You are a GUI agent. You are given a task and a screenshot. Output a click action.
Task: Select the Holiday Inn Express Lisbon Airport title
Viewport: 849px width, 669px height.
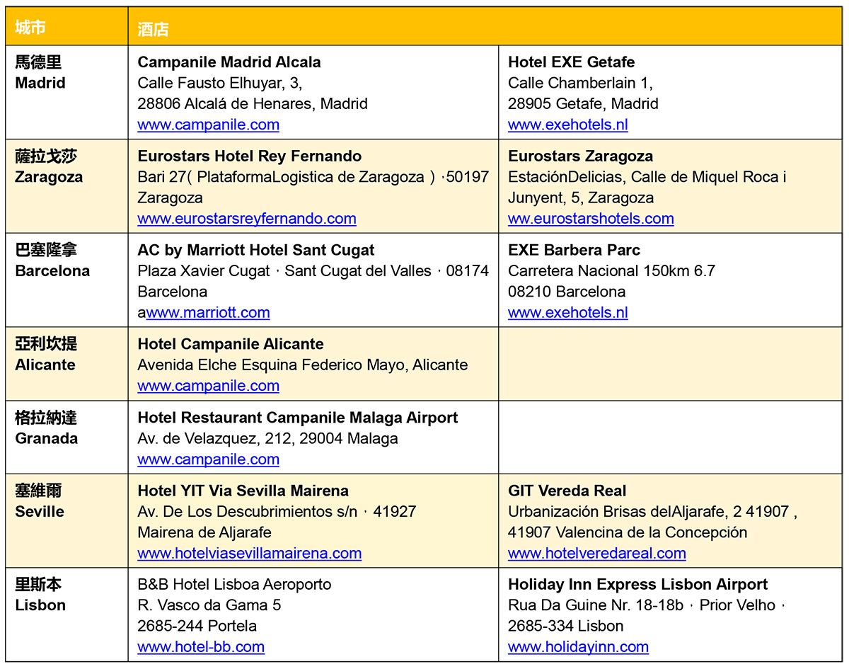637,585
